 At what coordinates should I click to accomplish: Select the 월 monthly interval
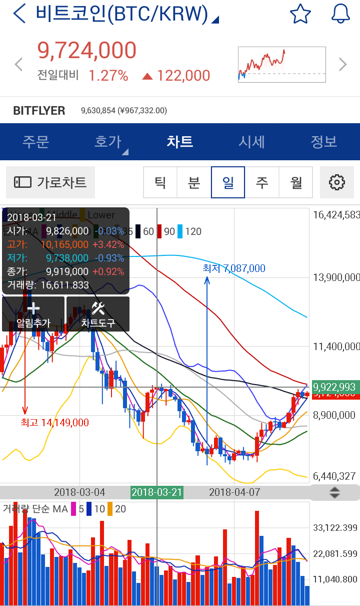click(296, 182)
